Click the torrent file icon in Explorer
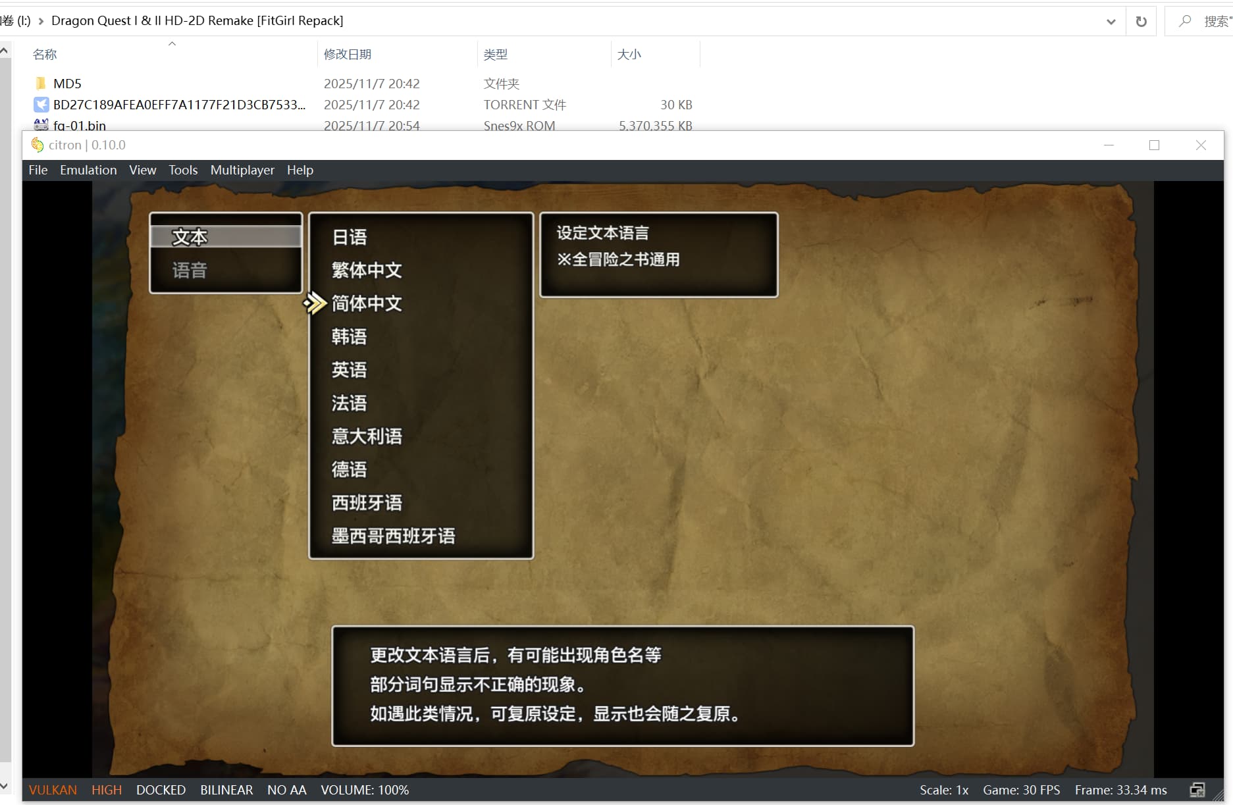This screenshot has height=805, width=1233. coord(41,105)
